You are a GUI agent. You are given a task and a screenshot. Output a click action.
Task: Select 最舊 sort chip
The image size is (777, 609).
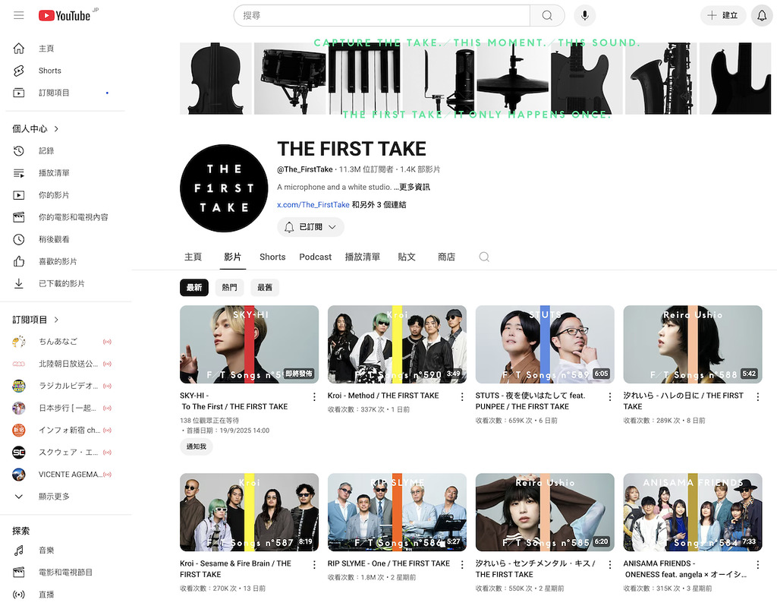(265, 288)
